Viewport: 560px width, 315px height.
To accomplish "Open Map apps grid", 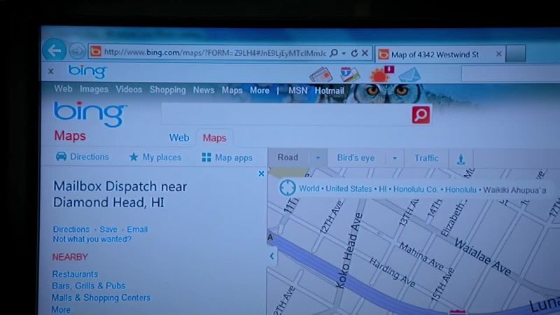I will (227, 157).
